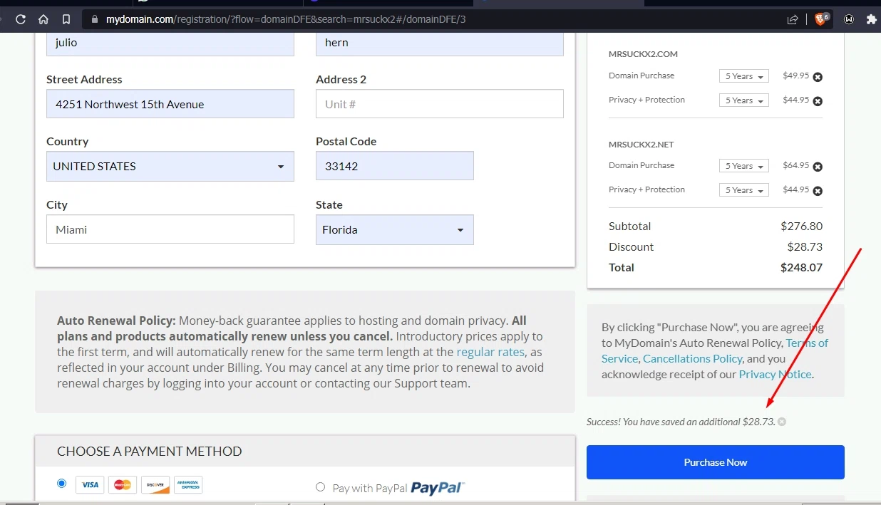Open the State dropdown showing Florida

(395, 229)
